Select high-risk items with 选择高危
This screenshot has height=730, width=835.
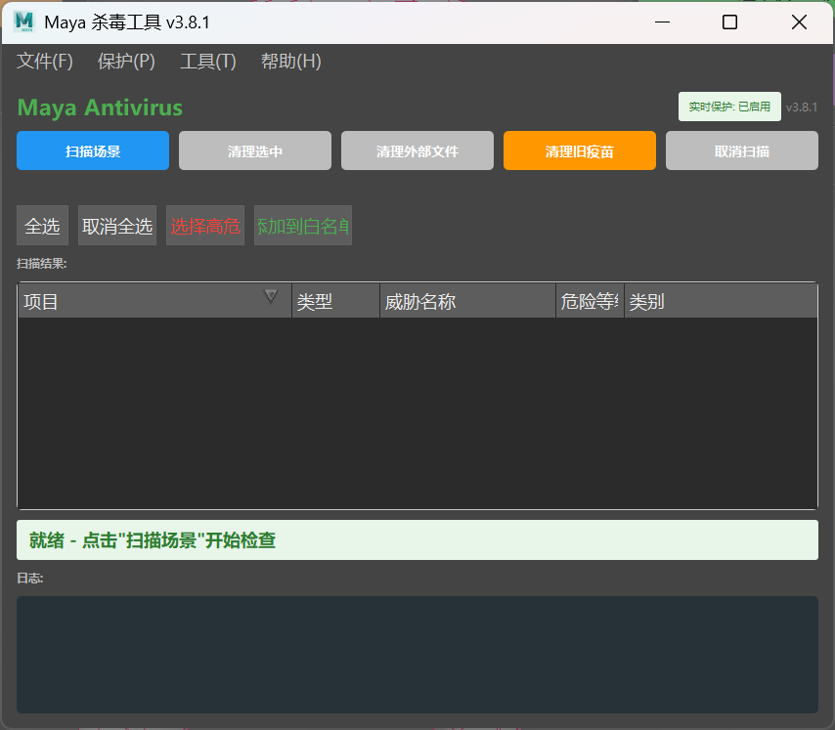pos(204,226)
